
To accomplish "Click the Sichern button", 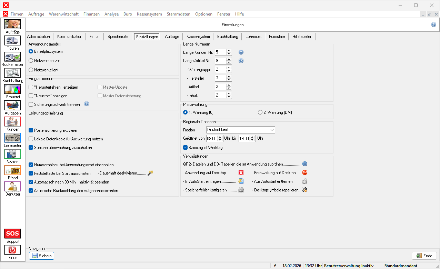I will [41, 256].
